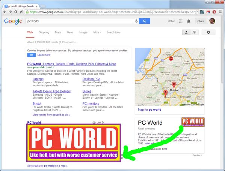Switch to the Shopping results tab

pos(44,32)
